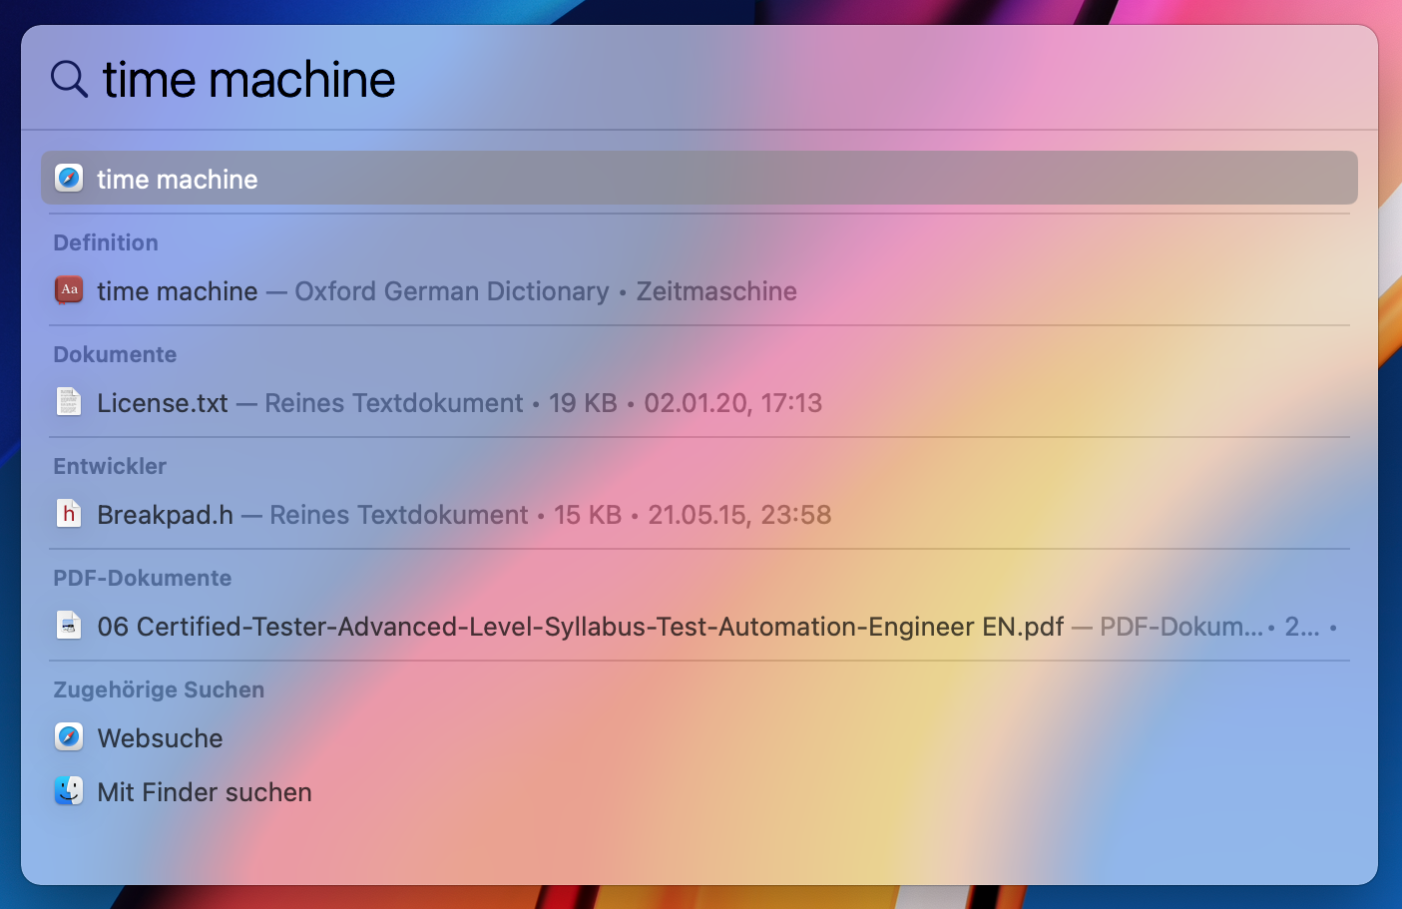This screenshot has height=909, width=1402.
Task: Open the Breakpad.h developer result
Action: tap(699, 514)
